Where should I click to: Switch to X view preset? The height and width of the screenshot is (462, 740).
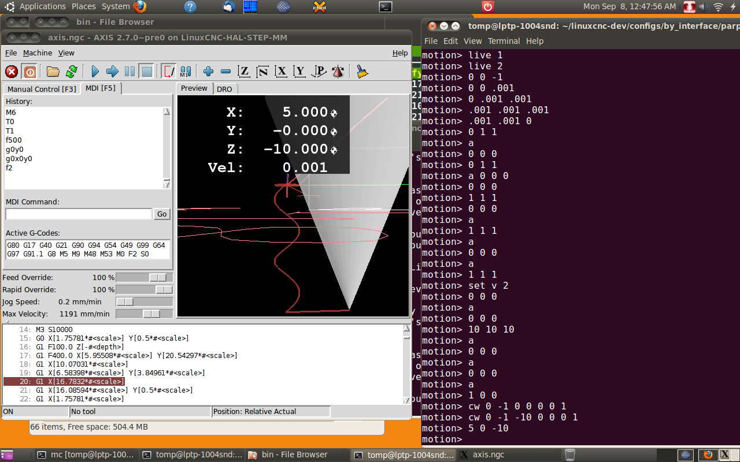click(281, 72)
